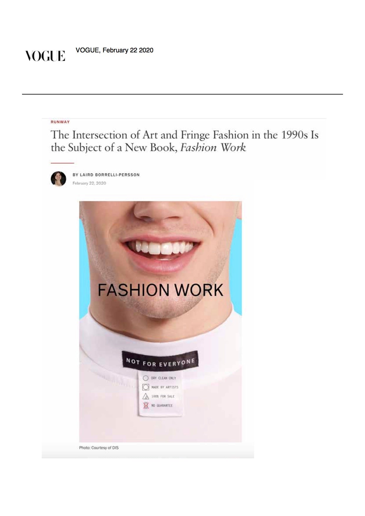
Task: Click the red crossed no guarantee icon
Action: pos(145,406)
